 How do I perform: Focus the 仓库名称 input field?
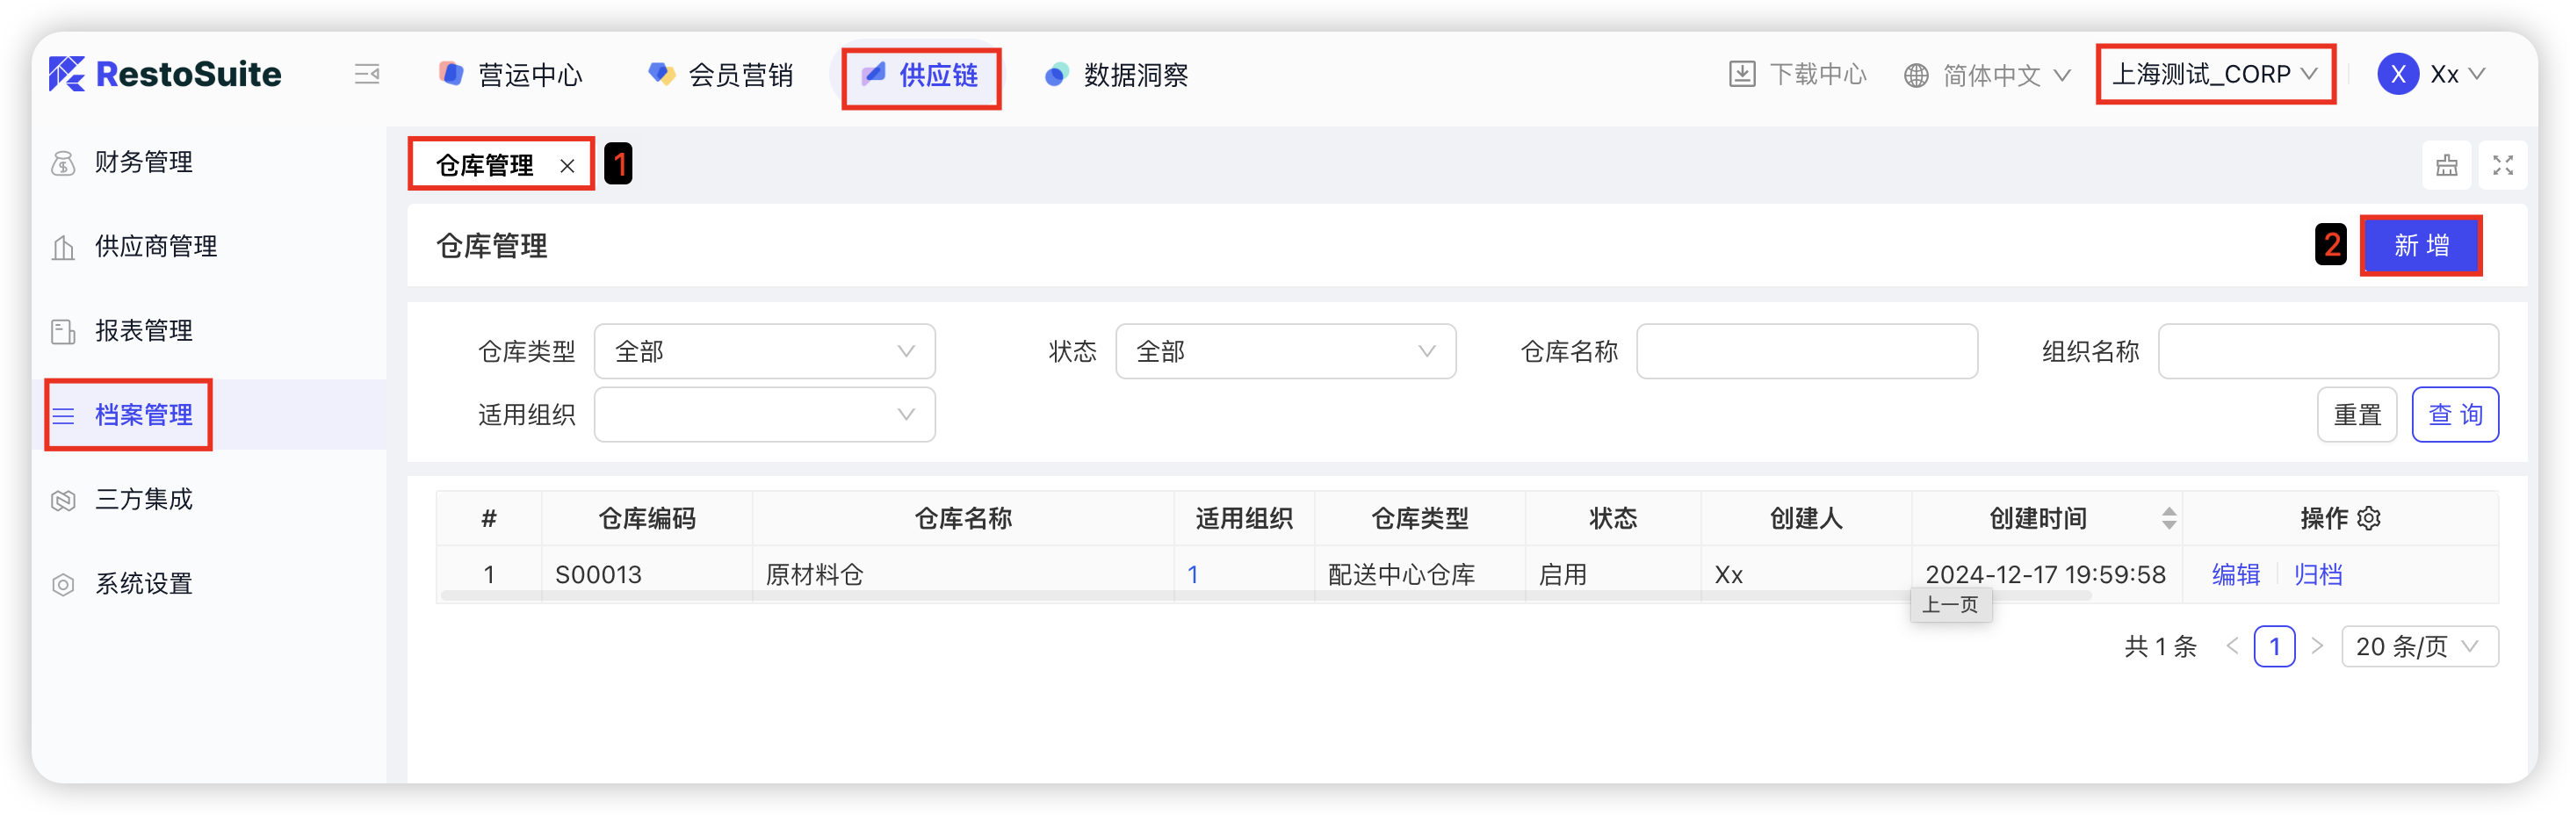tap(1806, 351)
